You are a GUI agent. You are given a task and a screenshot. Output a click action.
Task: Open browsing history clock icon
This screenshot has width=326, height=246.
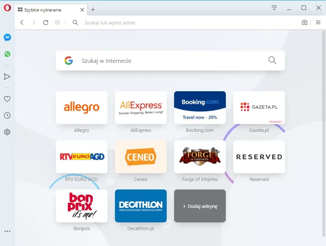coord(7,116)
